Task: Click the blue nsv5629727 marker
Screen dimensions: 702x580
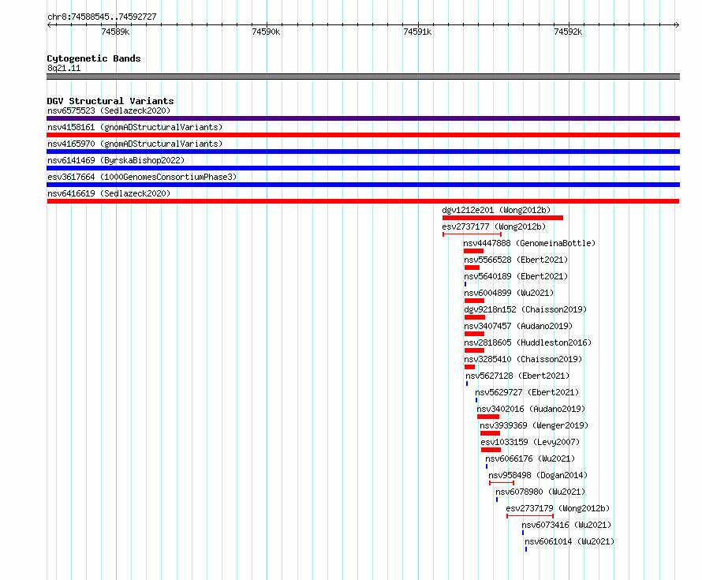Action: (476, 400)
